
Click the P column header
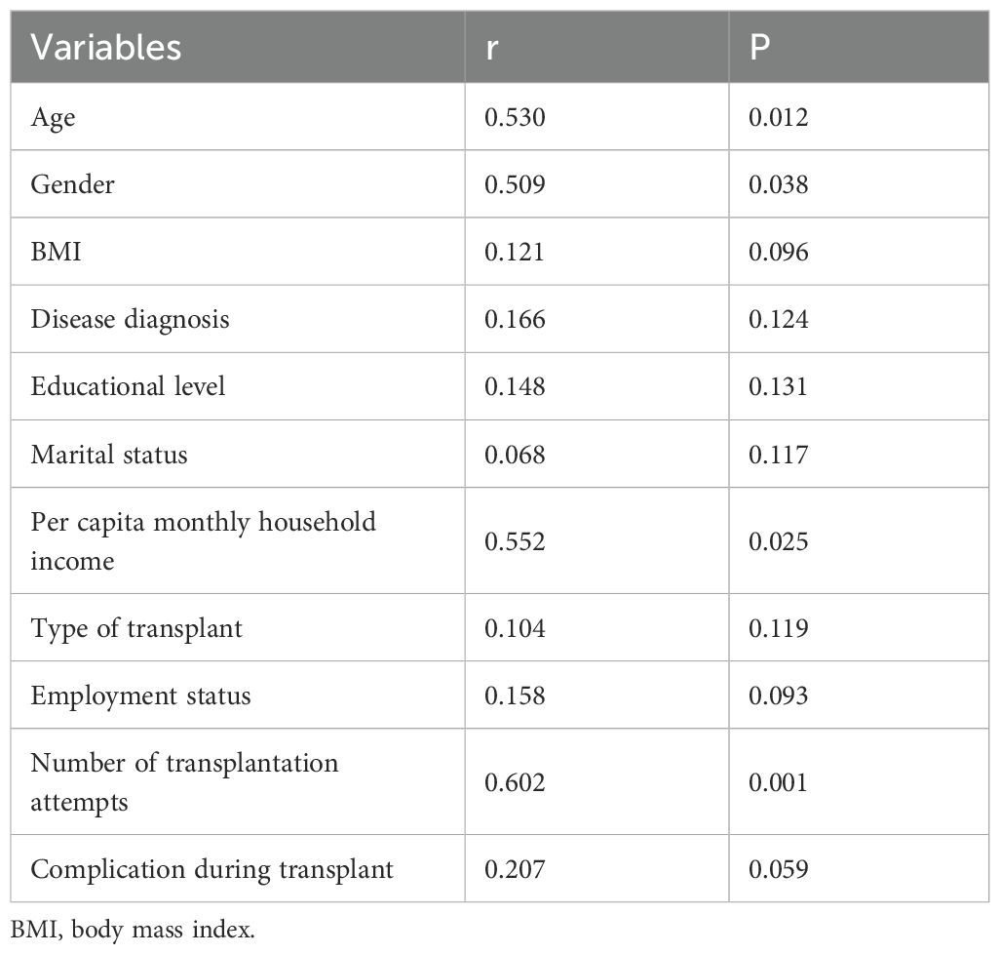(760, 48)
